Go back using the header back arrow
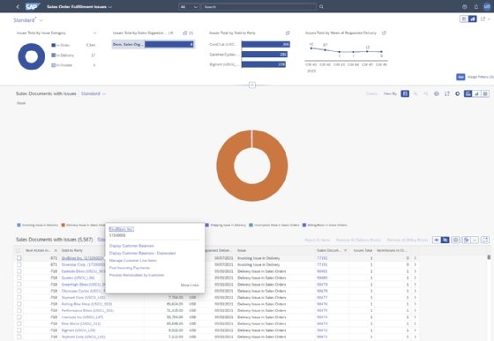Screen dimensions: 494x341 point(18,6)
